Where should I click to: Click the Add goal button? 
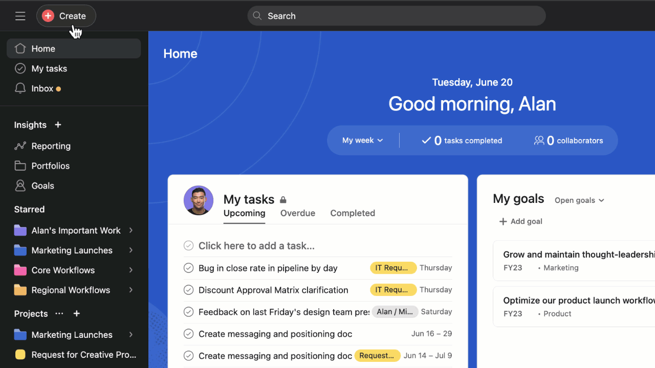520,221
